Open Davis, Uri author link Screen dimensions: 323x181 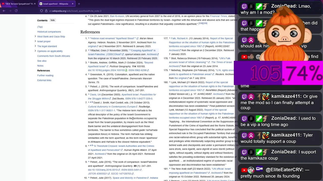pos(95,95)
